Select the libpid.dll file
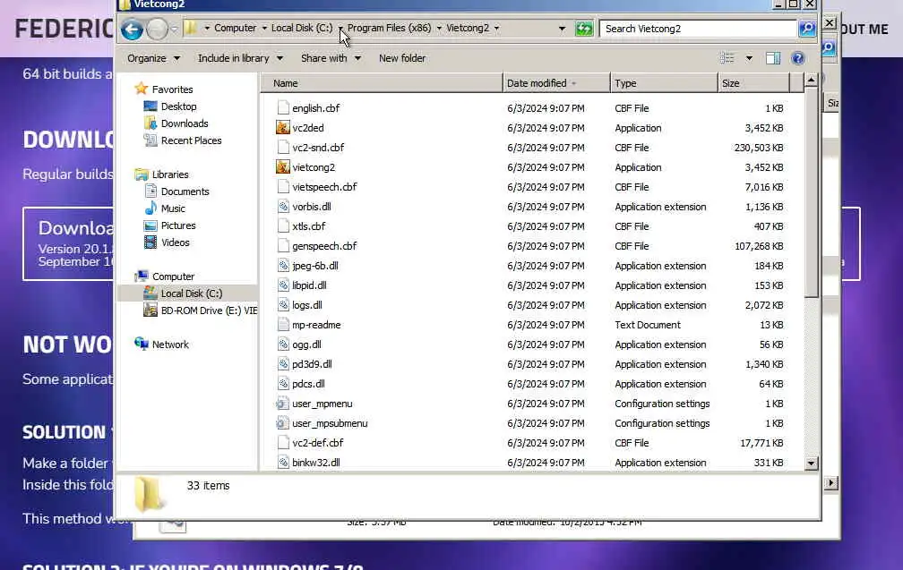The height and width of the screenshot is (570, 903). pyautogui.click(x=309, y=285)
